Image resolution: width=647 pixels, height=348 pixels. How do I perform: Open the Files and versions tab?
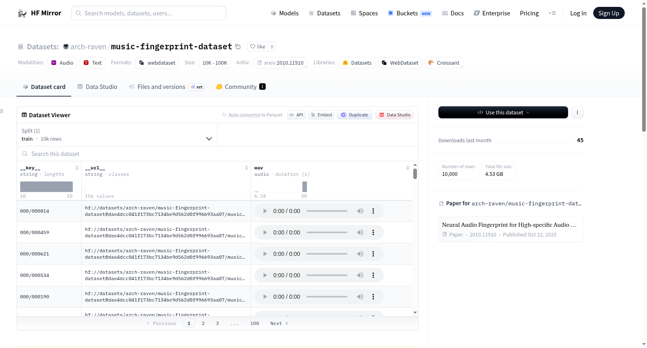pos(167,87)
